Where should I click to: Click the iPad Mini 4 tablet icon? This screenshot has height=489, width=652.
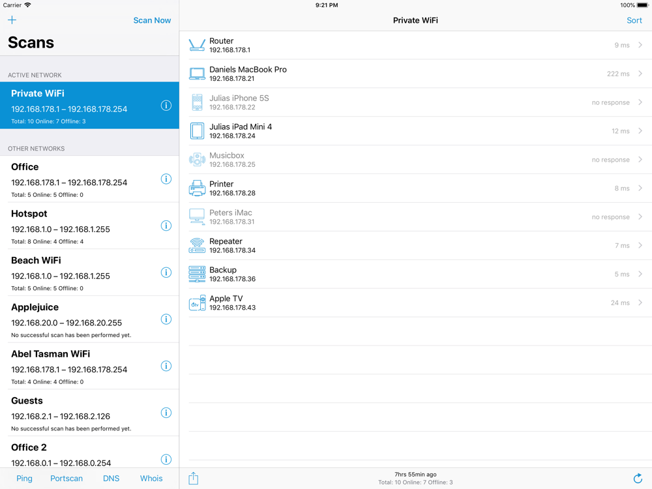pos(197,131)
